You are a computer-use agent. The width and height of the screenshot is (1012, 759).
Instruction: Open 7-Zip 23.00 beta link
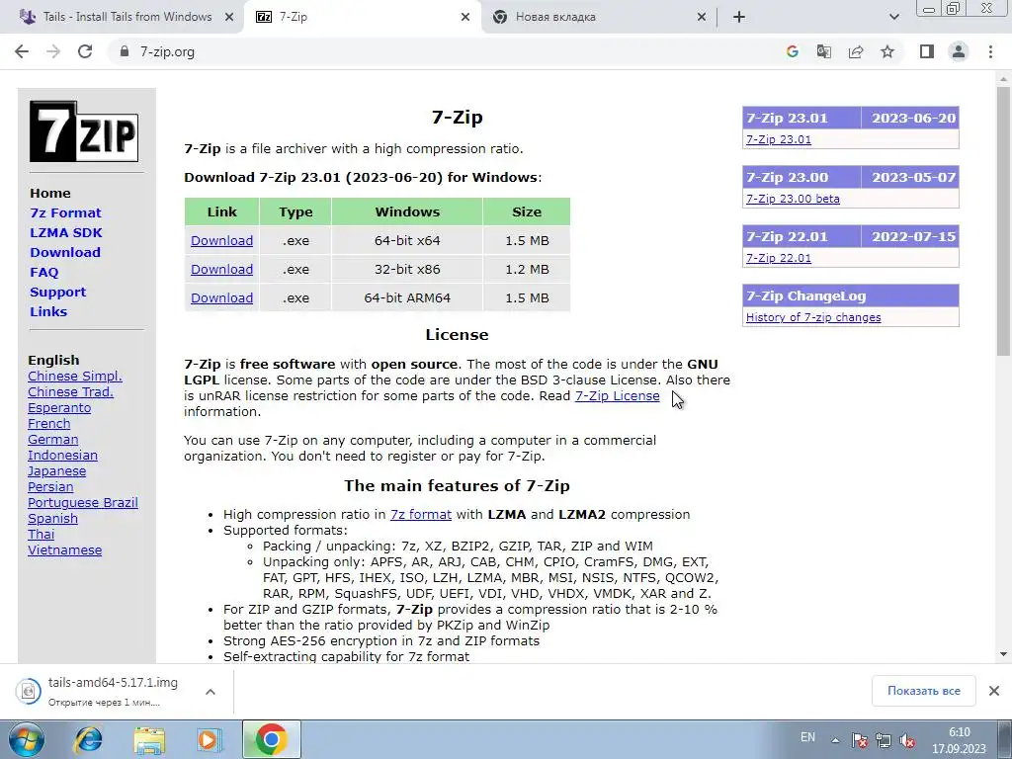(793, 199)
